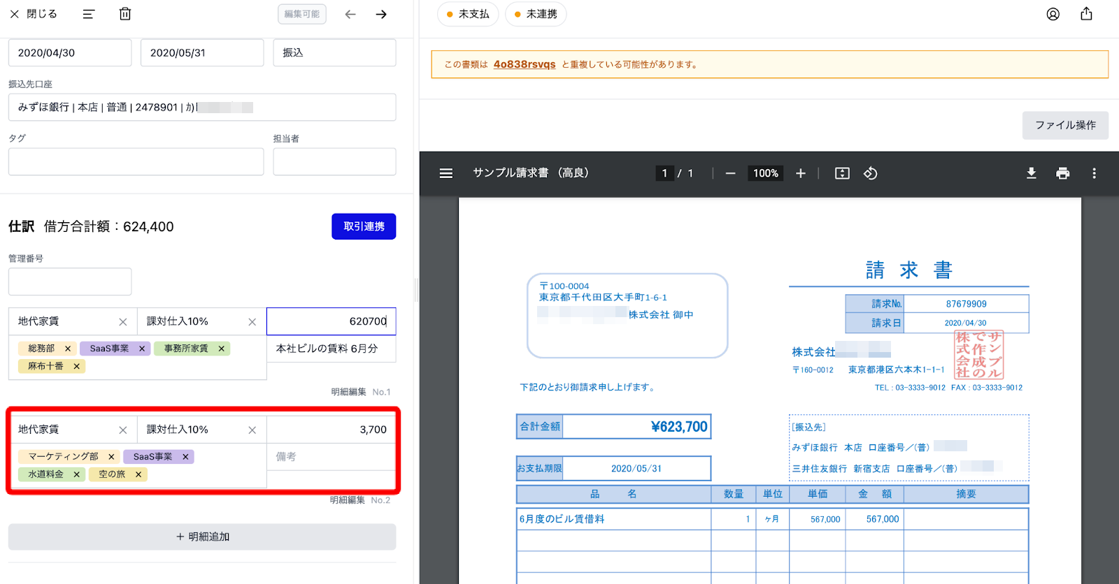Click the 管理番号 input field
The width and height of the screenshot is (1119, 584).
click(x=70, y=282)
